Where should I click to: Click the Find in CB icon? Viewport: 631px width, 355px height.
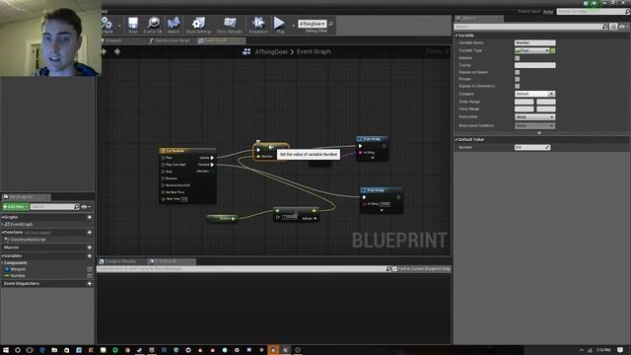click(x=153, y=24)
